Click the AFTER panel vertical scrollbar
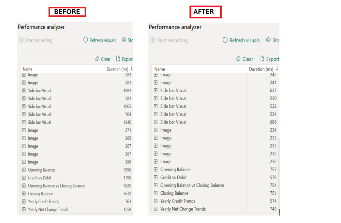341x223 pixels. click(279, 174)
